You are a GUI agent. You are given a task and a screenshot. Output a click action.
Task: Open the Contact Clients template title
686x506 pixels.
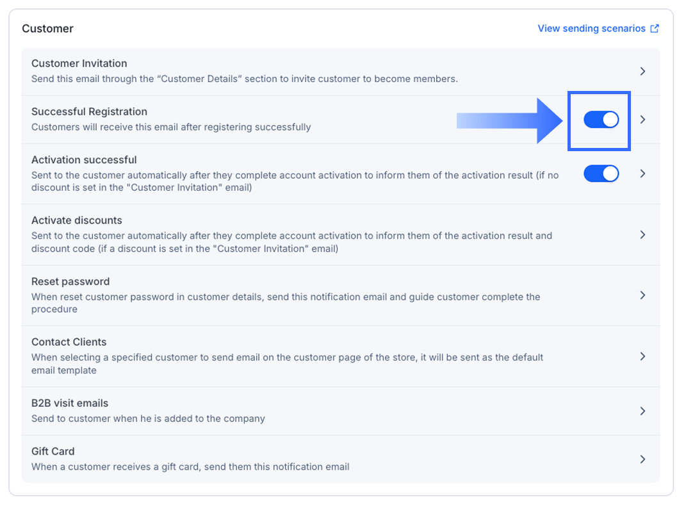tap(69, 342)
